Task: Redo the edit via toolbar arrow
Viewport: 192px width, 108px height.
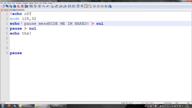Action: click(47, 6)
